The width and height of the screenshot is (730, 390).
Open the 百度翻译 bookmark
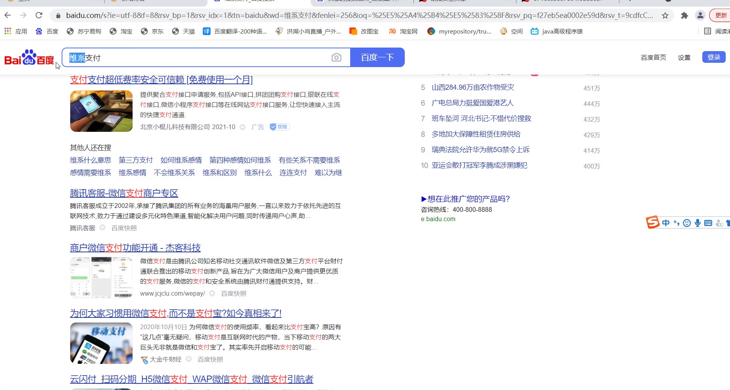click(x=235, y=31)
